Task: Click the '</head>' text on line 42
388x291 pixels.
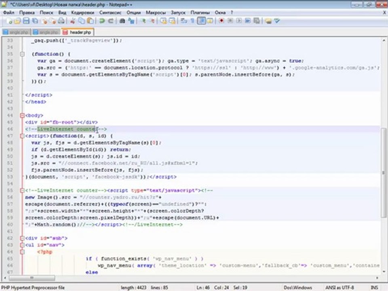Action: point(36,102)
